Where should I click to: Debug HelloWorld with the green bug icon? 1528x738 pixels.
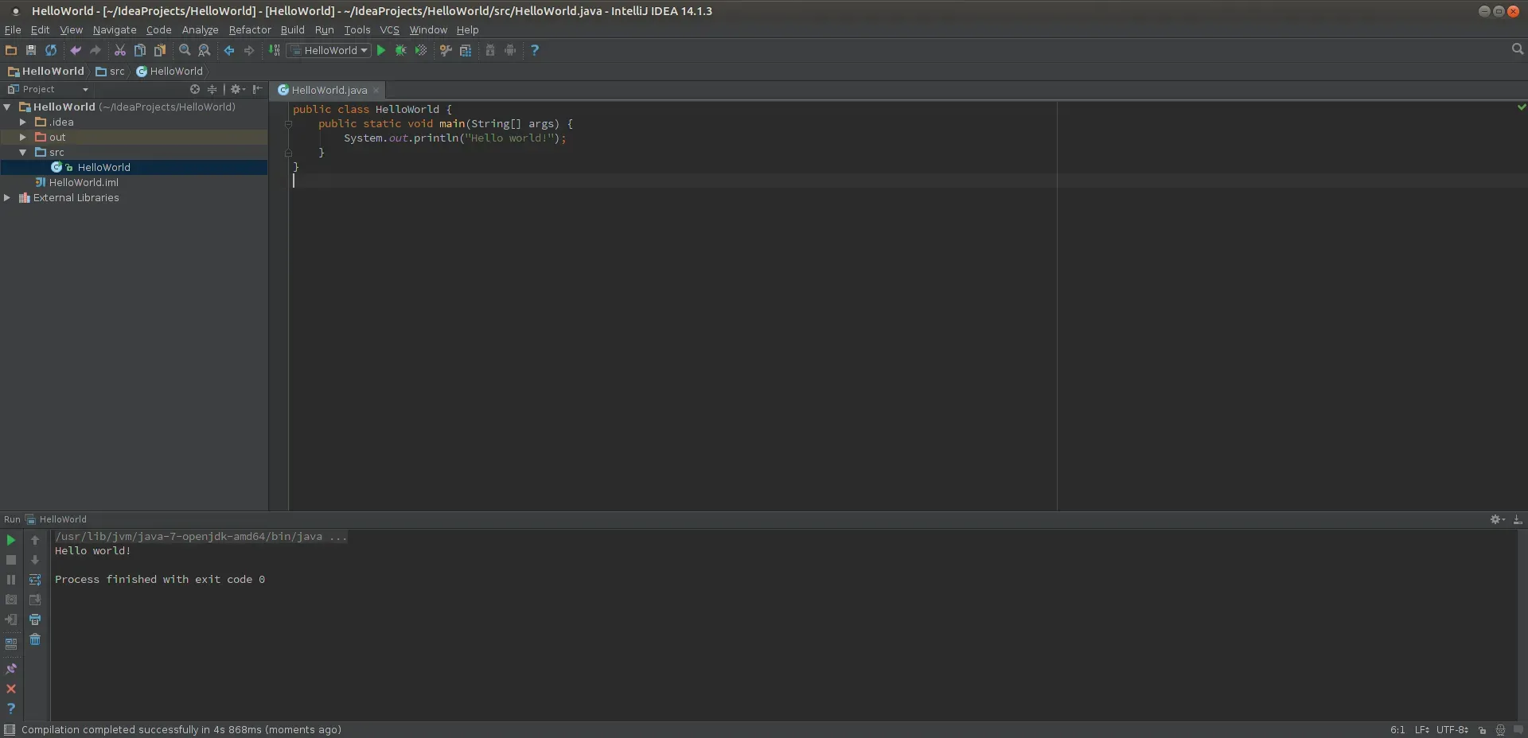pos(401,50)
